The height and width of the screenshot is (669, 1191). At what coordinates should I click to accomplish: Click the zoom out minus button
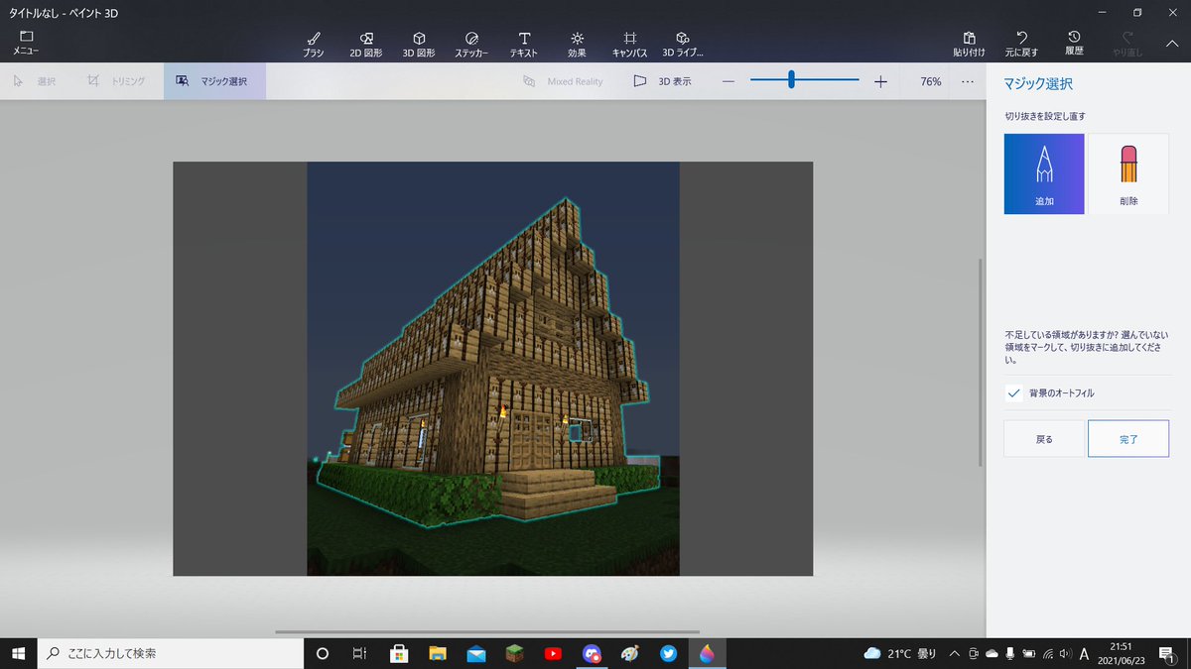point(728,81)
